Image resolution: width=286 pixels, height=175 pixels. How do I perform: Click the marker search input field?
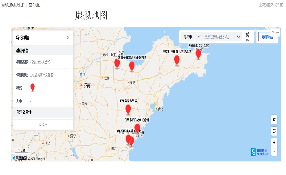pyautogui.click(x=219, y=37)
